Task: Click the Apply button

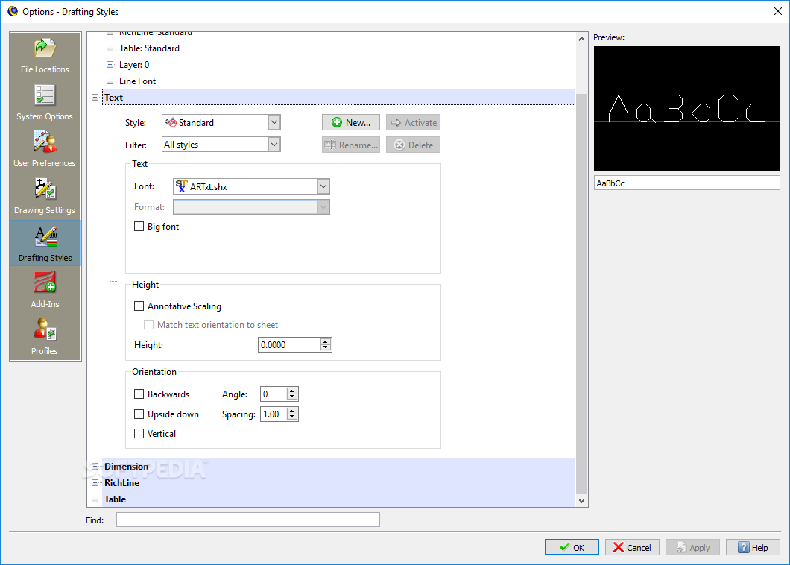Action: click(x=693, y=547)
